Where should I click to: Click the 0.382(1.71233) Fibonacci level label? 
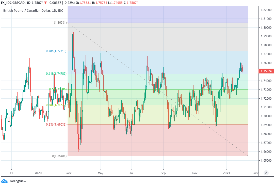56,105
